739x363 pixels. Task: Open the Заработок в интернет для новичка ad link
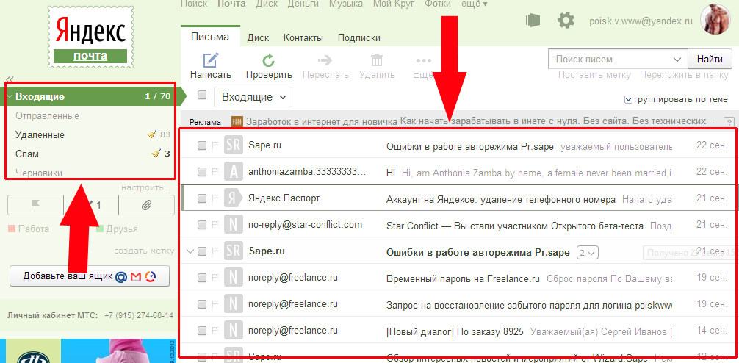pos(322,122)
